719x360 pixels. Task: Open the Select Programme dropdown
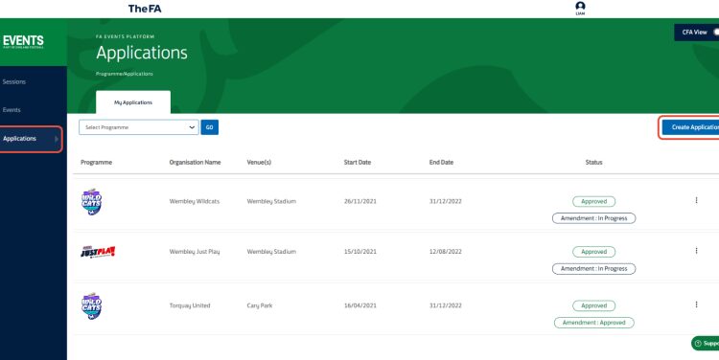[x=139, y=127]
